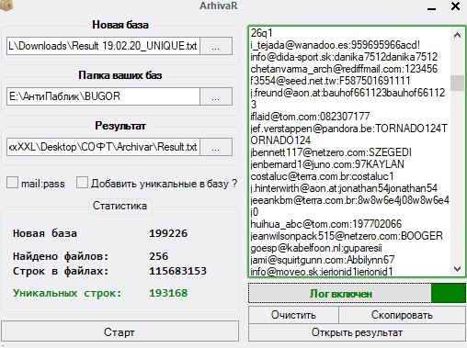
Task: Click log line goesp@kabelfoon.nl
Action: click(x=316, y=248)
